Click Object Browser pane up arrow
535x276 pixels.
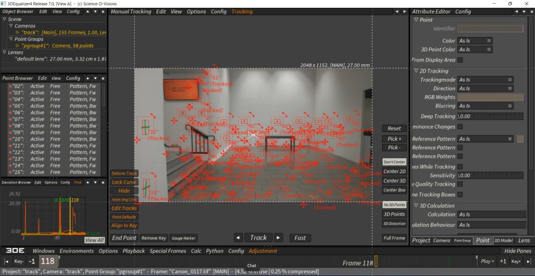88,11
